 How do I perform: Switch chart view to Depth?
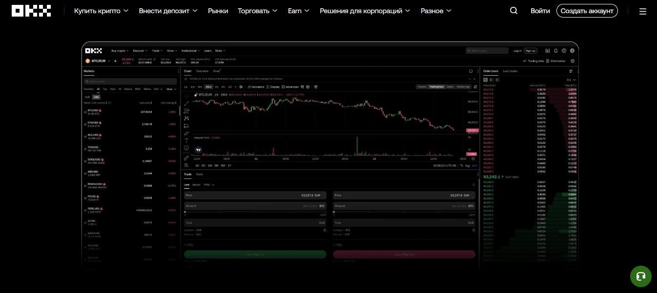pos(450,87)
